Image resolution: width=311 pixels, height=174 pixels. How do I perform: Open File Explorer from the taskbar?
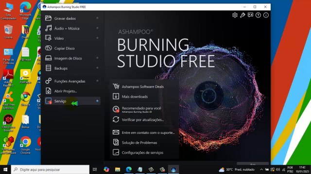pos(118,170)
